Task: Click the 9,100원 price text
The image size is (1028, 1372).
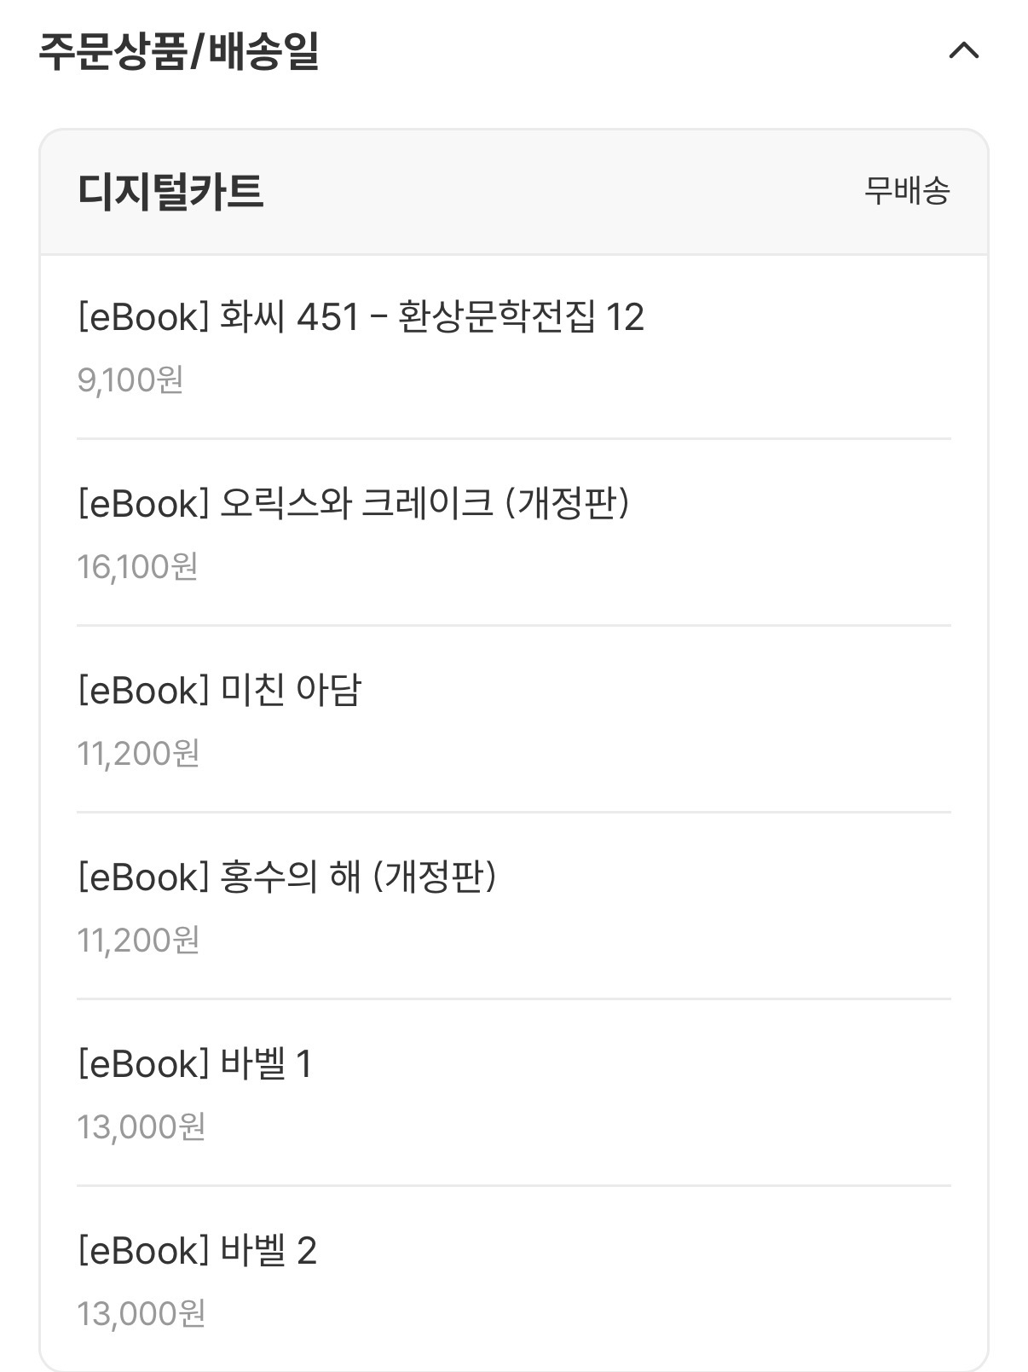Action: 130,379
